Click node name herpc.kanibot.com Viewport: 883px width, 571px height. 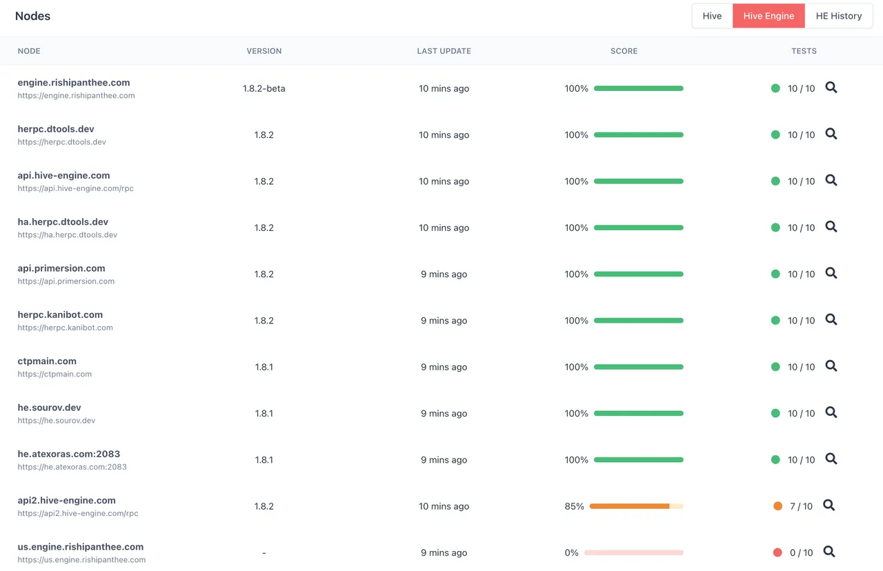click(60, 314)
